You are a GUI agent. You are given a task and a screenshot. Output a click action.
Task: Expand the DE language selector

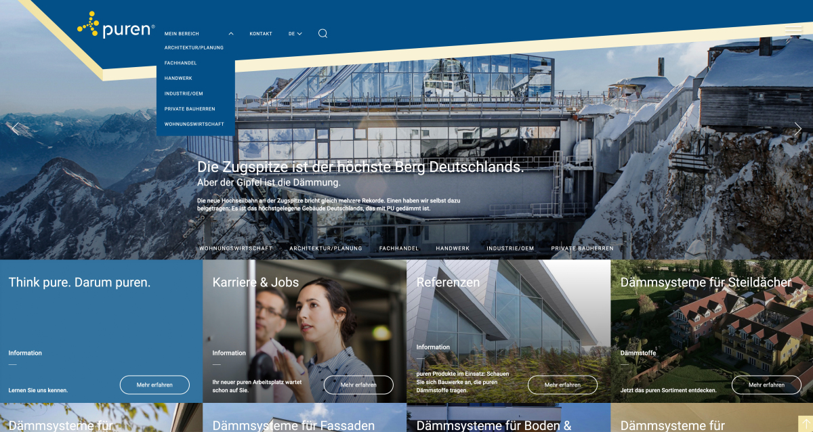[x=295, y=33]
